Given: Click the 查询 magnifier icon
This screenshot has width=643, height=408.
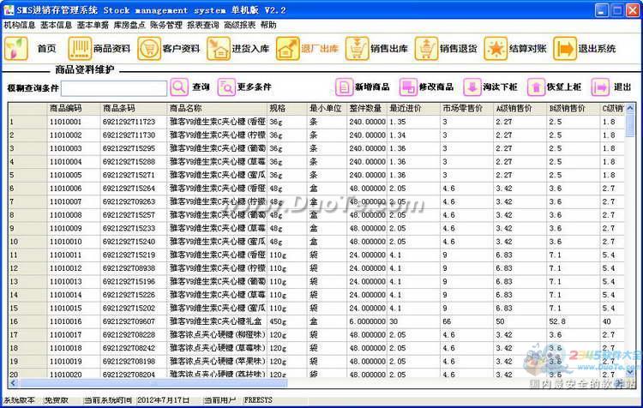Looking at the screenshot, I should (179, 87).
